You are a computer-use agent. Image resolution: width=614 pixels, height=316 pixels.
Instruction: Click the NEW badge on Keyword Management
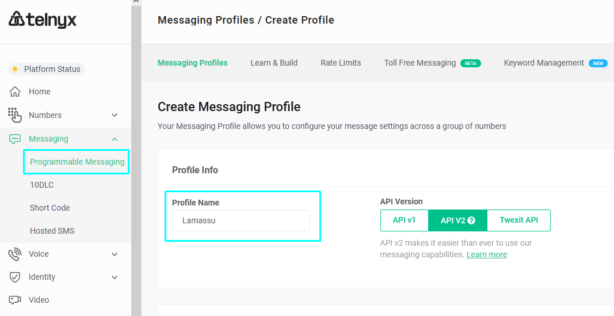598,63
